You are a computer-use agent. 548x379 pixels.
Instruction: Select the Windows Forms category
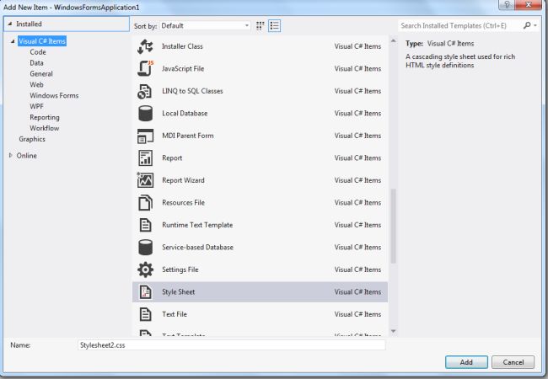[x=54, y=95]
